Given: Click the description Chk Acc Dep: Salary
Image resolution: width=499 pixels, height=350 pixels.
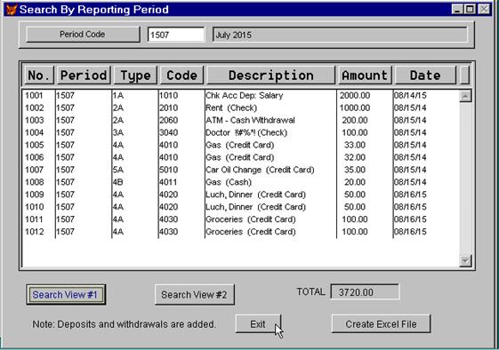Looking at the screenshot, I should (x=244, y=95).
